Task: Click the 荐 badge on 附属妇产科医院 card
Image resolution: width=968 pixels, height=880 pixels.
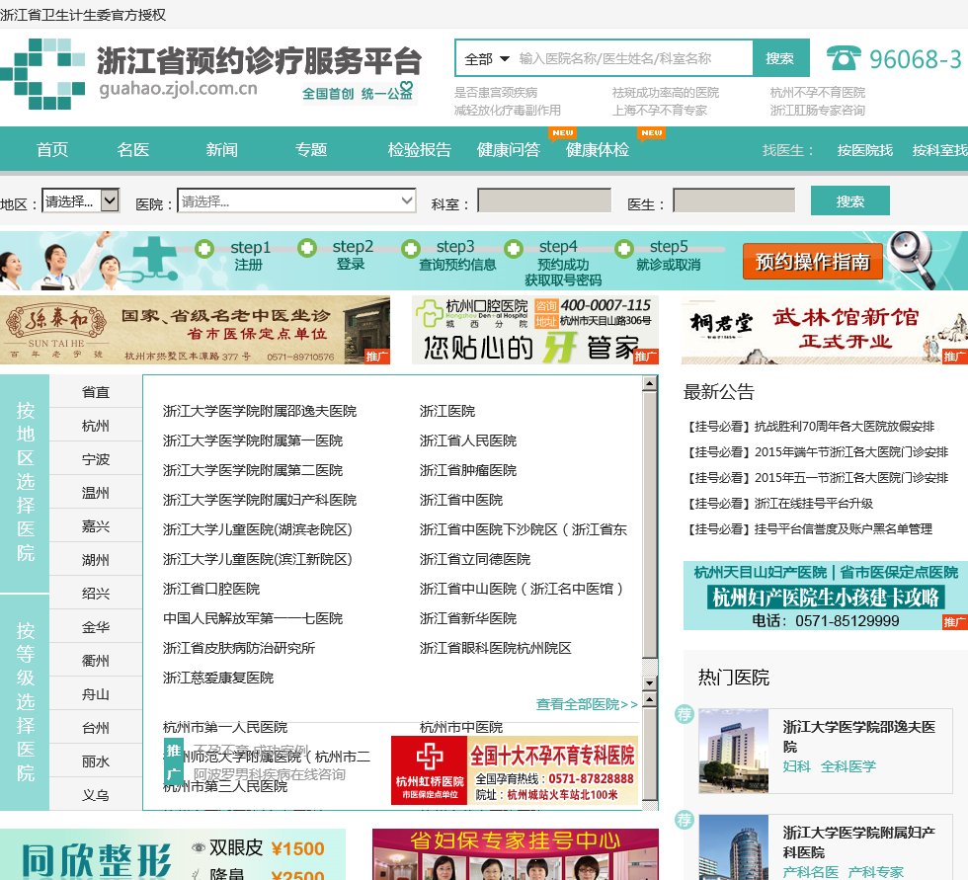Action: (x=684, y=820)
